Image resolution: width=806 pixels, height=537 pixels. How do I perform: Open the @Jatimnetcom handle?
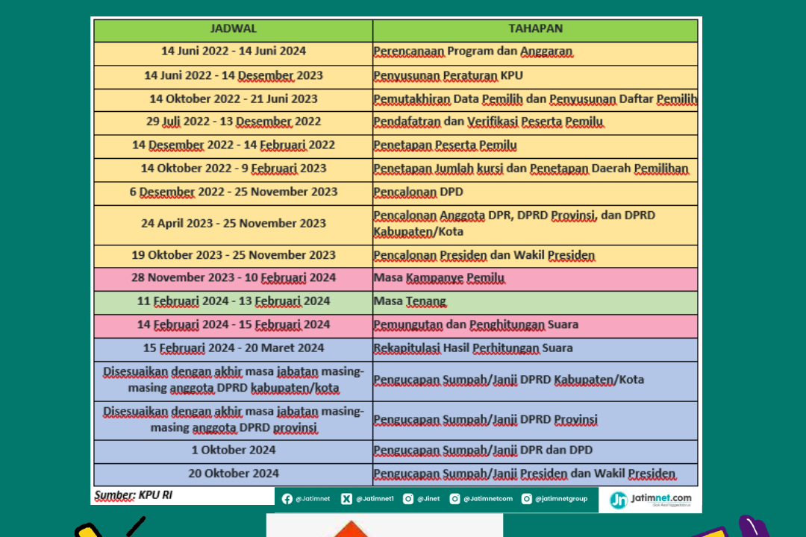click(488, 499)
